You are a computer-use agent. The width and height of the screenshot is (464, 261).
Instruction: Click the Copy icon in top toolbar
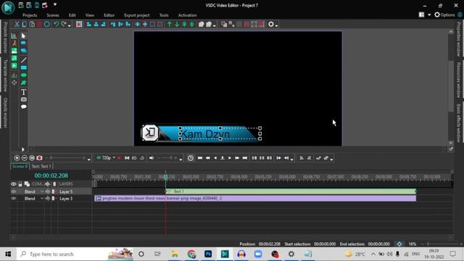24,24
